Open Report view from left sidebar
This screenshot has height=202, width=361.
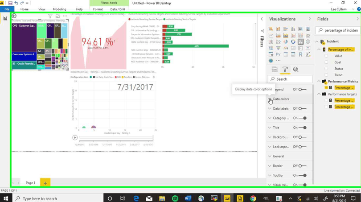click(x=5, y=19)
